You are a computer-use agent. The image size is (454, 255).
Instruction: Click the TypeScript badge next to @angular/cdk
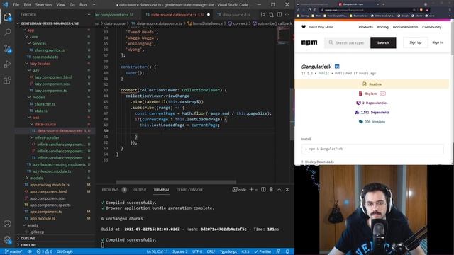point(337,66)
